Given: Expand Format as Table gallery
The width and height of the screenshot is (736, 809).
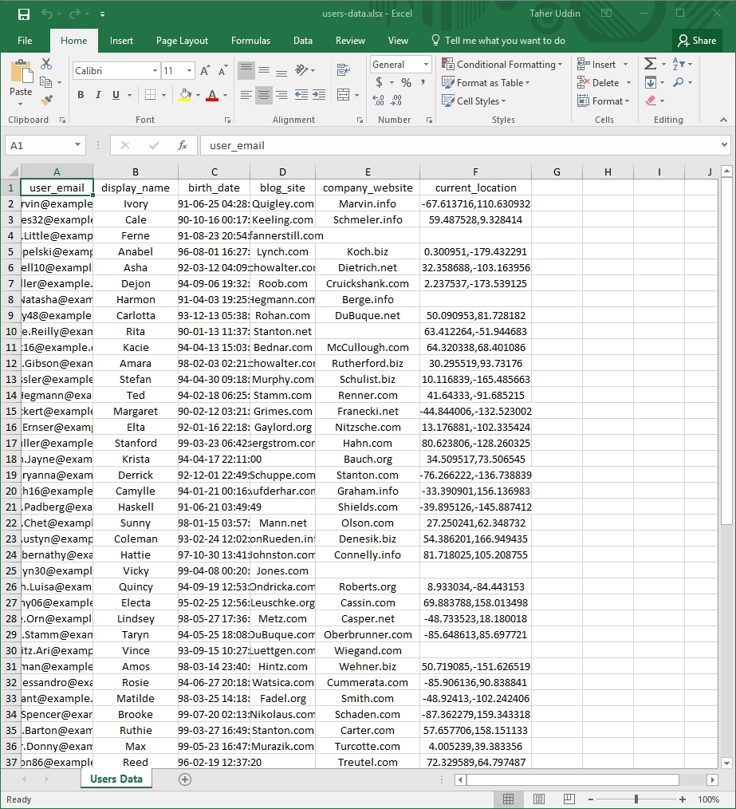Looking at the screenshot, I should pyautogui.click(x=486, y=82).
